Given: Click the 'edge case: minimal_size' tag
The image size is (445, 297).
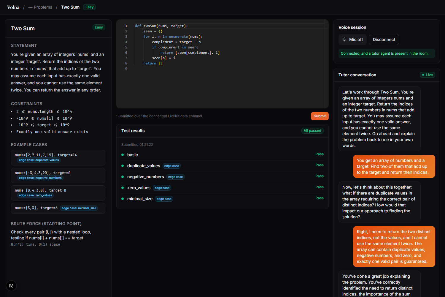Looking at the screenshot, I should [79, 208].
